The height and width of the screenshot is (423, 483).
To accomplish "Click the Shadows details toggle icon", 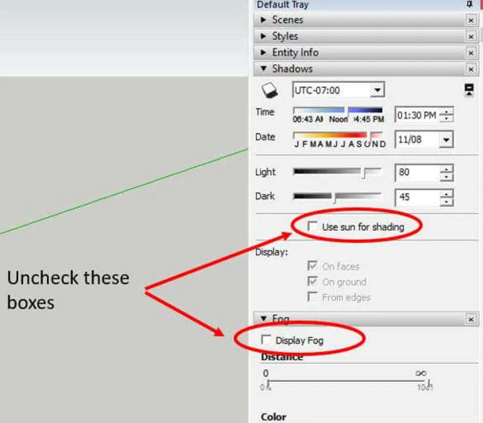I will [x=469, y=90].
